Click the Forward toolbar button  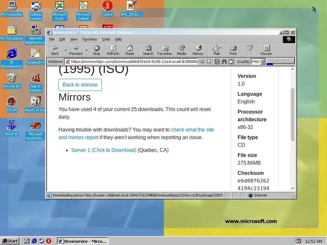pos(76,50)
